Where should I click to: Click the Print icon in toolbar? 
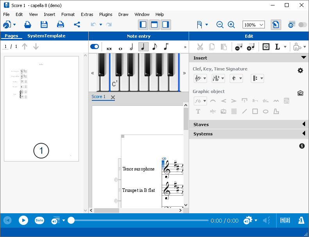click(x=61, y=25)
